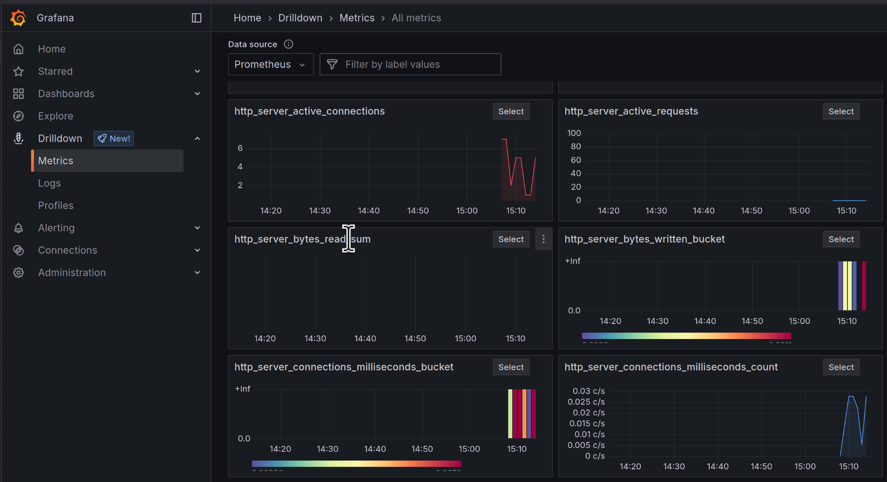
Task: Switch to the Logs drilldown item
Action: pos(49,183)
